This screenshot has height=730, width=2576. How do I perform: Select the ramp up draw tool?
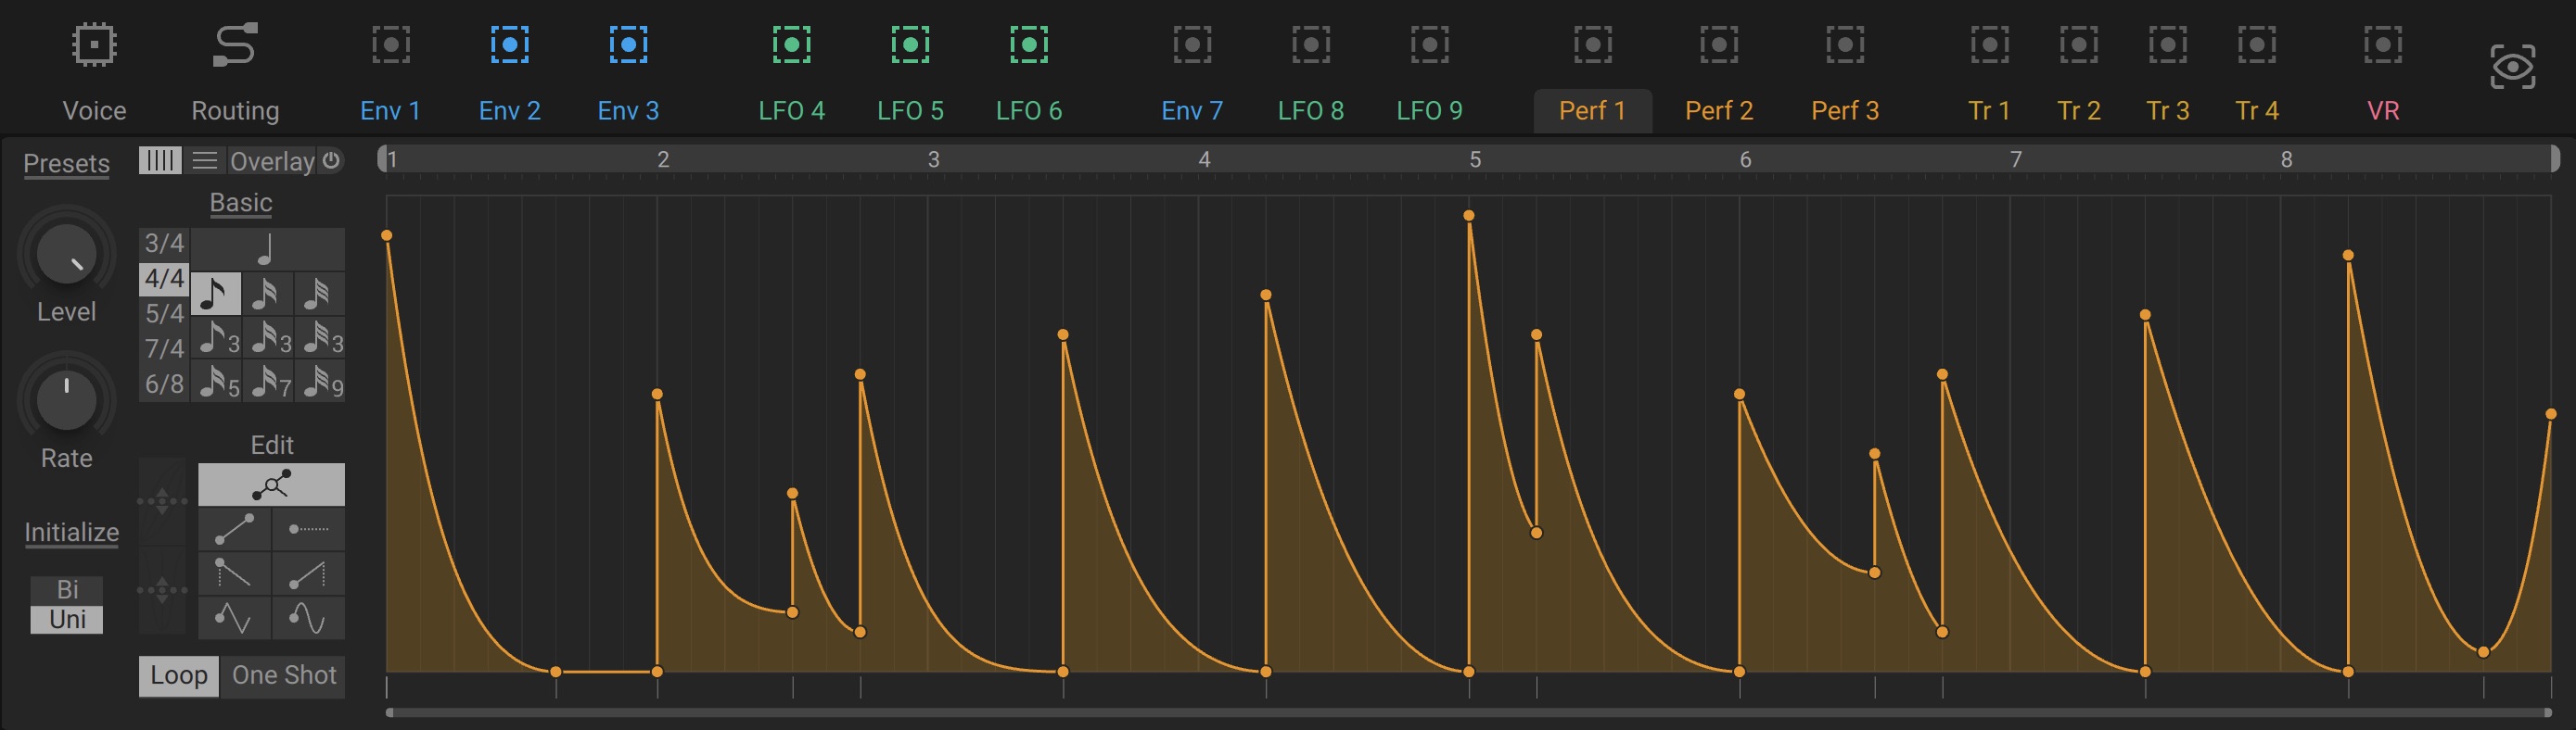(x=308, y=573)
